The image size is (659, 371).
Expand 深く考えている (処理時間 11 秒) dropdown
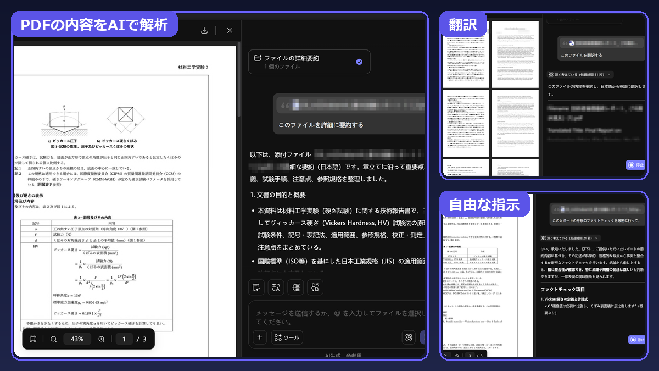pyautogui.click(x=581, y=74)
